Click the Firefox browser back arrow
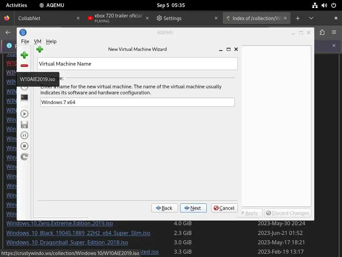342x257 pixels. pyautogui.click(x=8, y=32)
